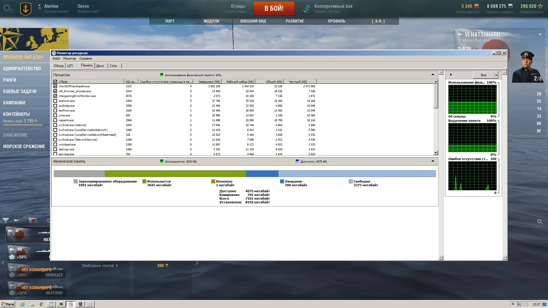The height and width of the screenshot is (308, 548).
Task: Show hidden tray icons arrow
Action: [x=513, y=304]
